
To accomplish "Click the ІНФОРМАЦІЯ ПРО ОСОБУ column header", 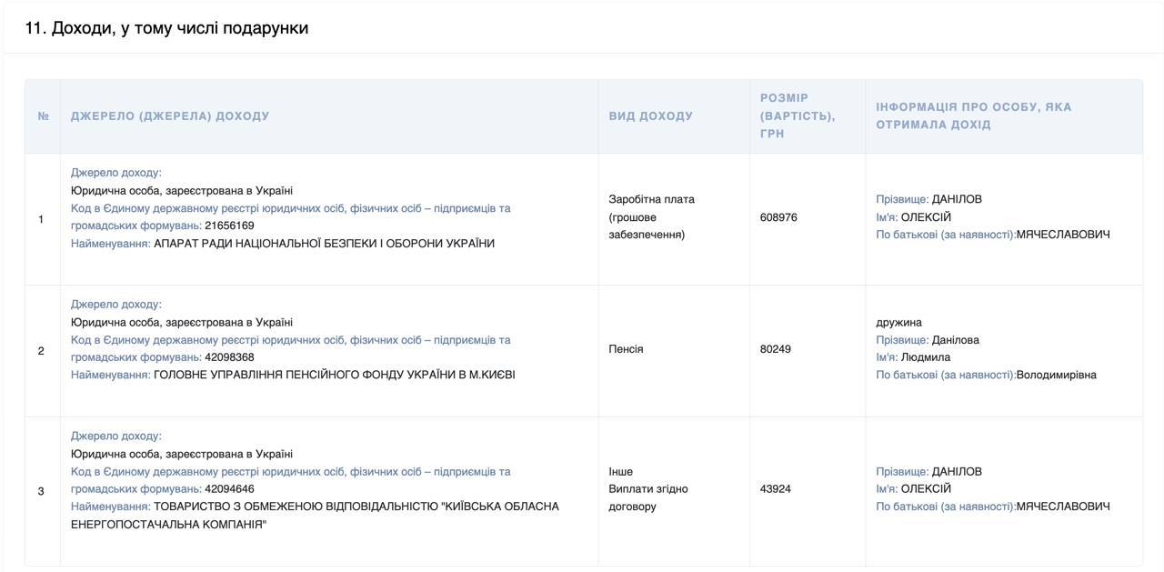I will [x=973, y=115].
